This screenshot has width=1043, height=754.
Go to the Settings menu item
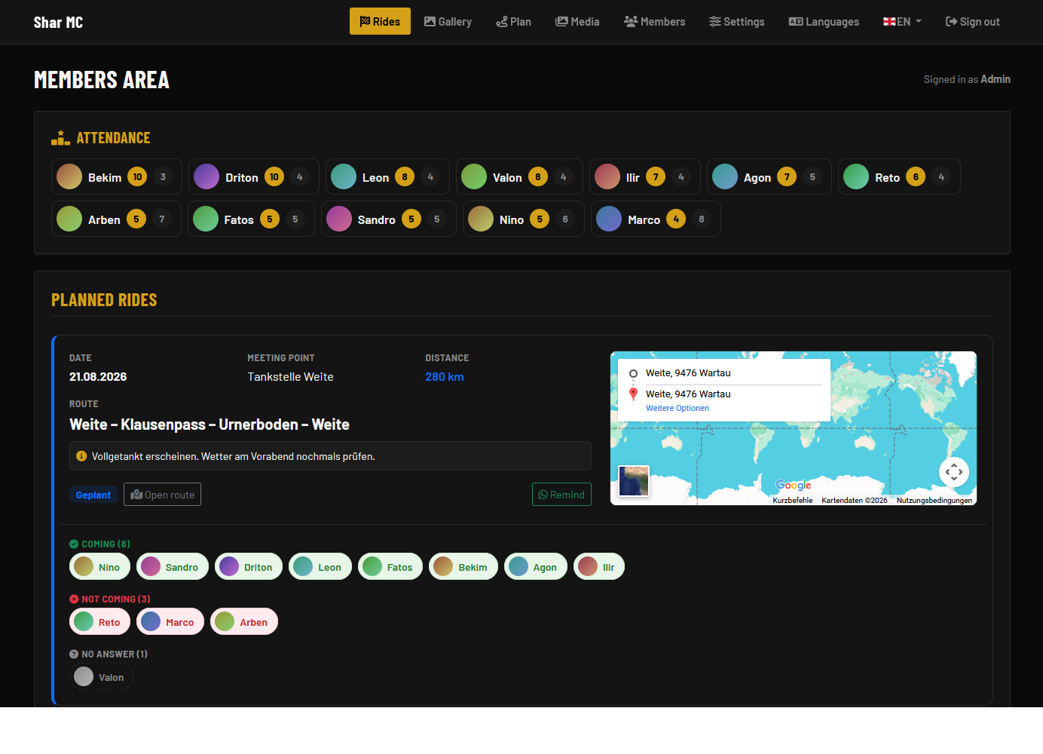point(736,22)
